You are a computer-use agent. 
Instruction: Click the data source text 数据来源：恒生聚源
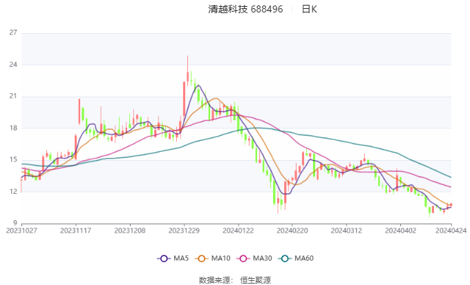(235, 280)
